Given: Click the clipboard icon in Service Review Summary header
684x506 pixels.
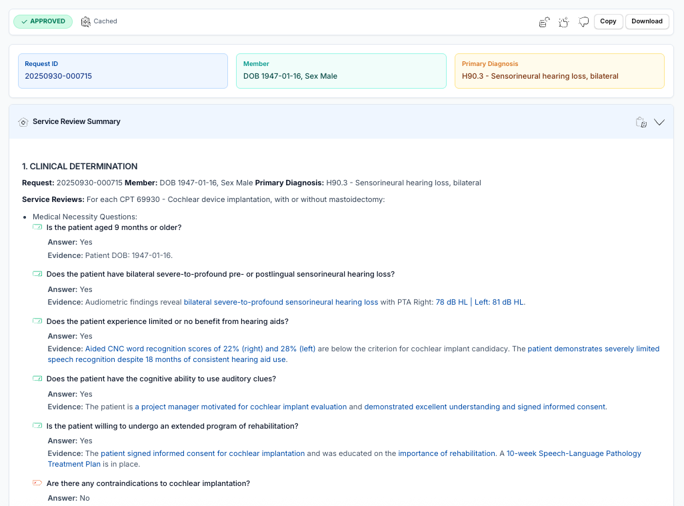Looking at the screenshot, I should click(641, 122).
